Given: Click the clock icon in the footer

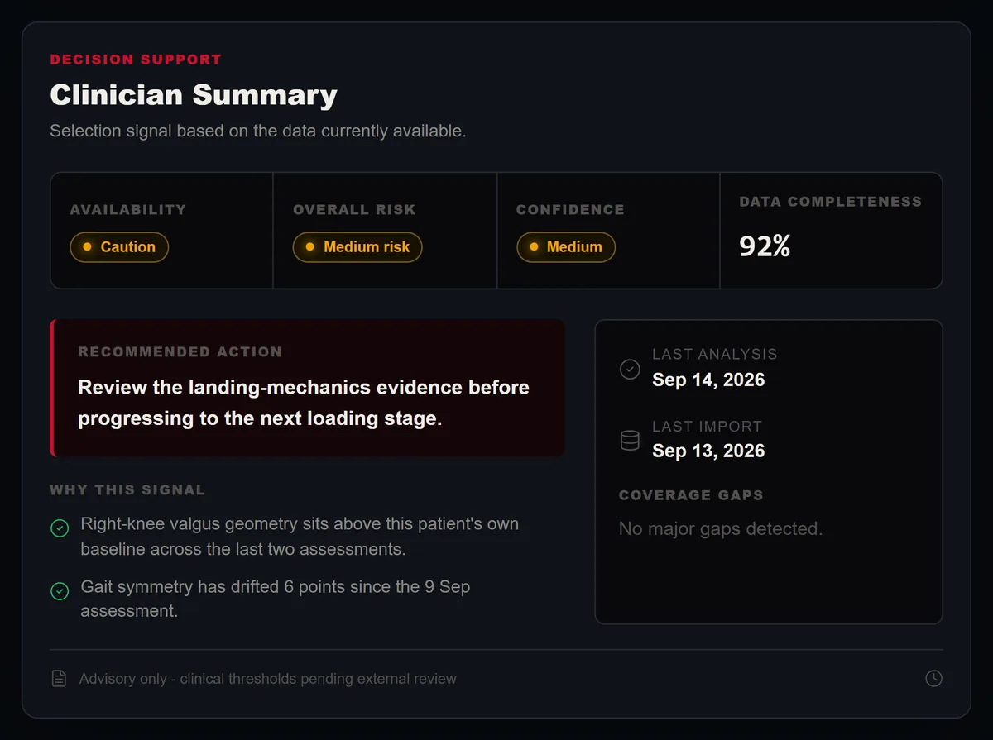Looking at the screenshot, I should 933,679.
